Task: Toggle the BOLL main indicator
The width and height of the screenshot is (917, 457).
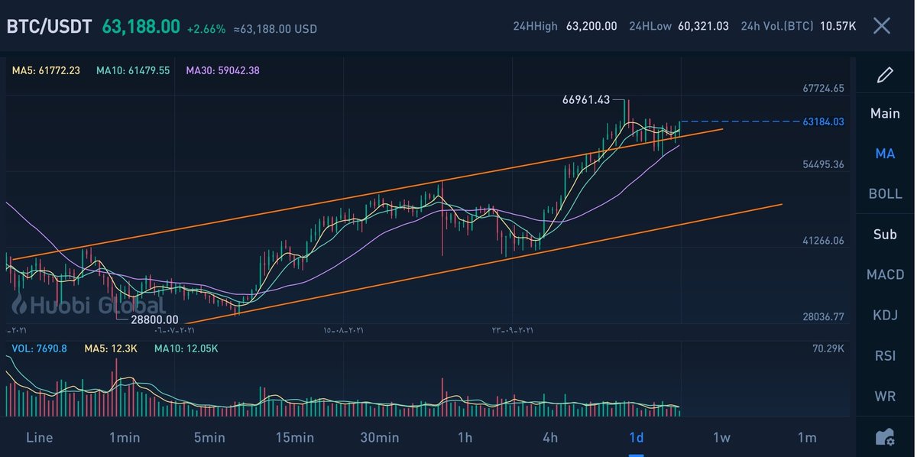Action: point(885,194)
